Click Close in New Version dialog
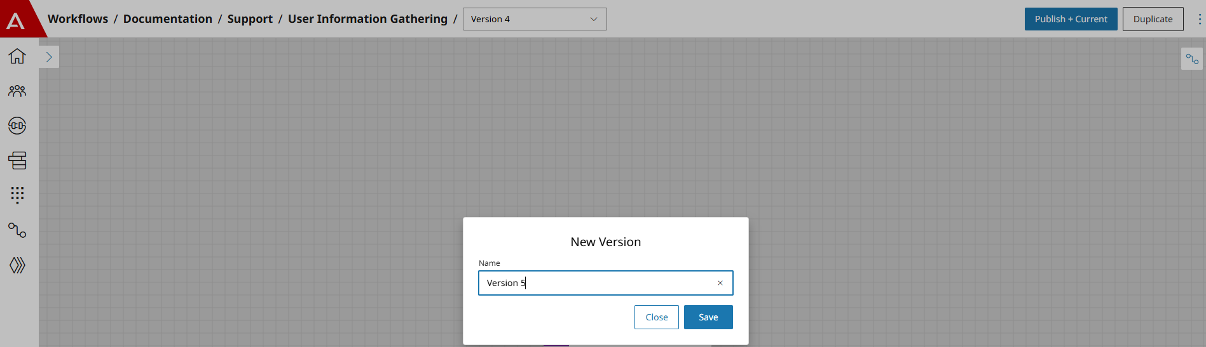 [656, 317]
